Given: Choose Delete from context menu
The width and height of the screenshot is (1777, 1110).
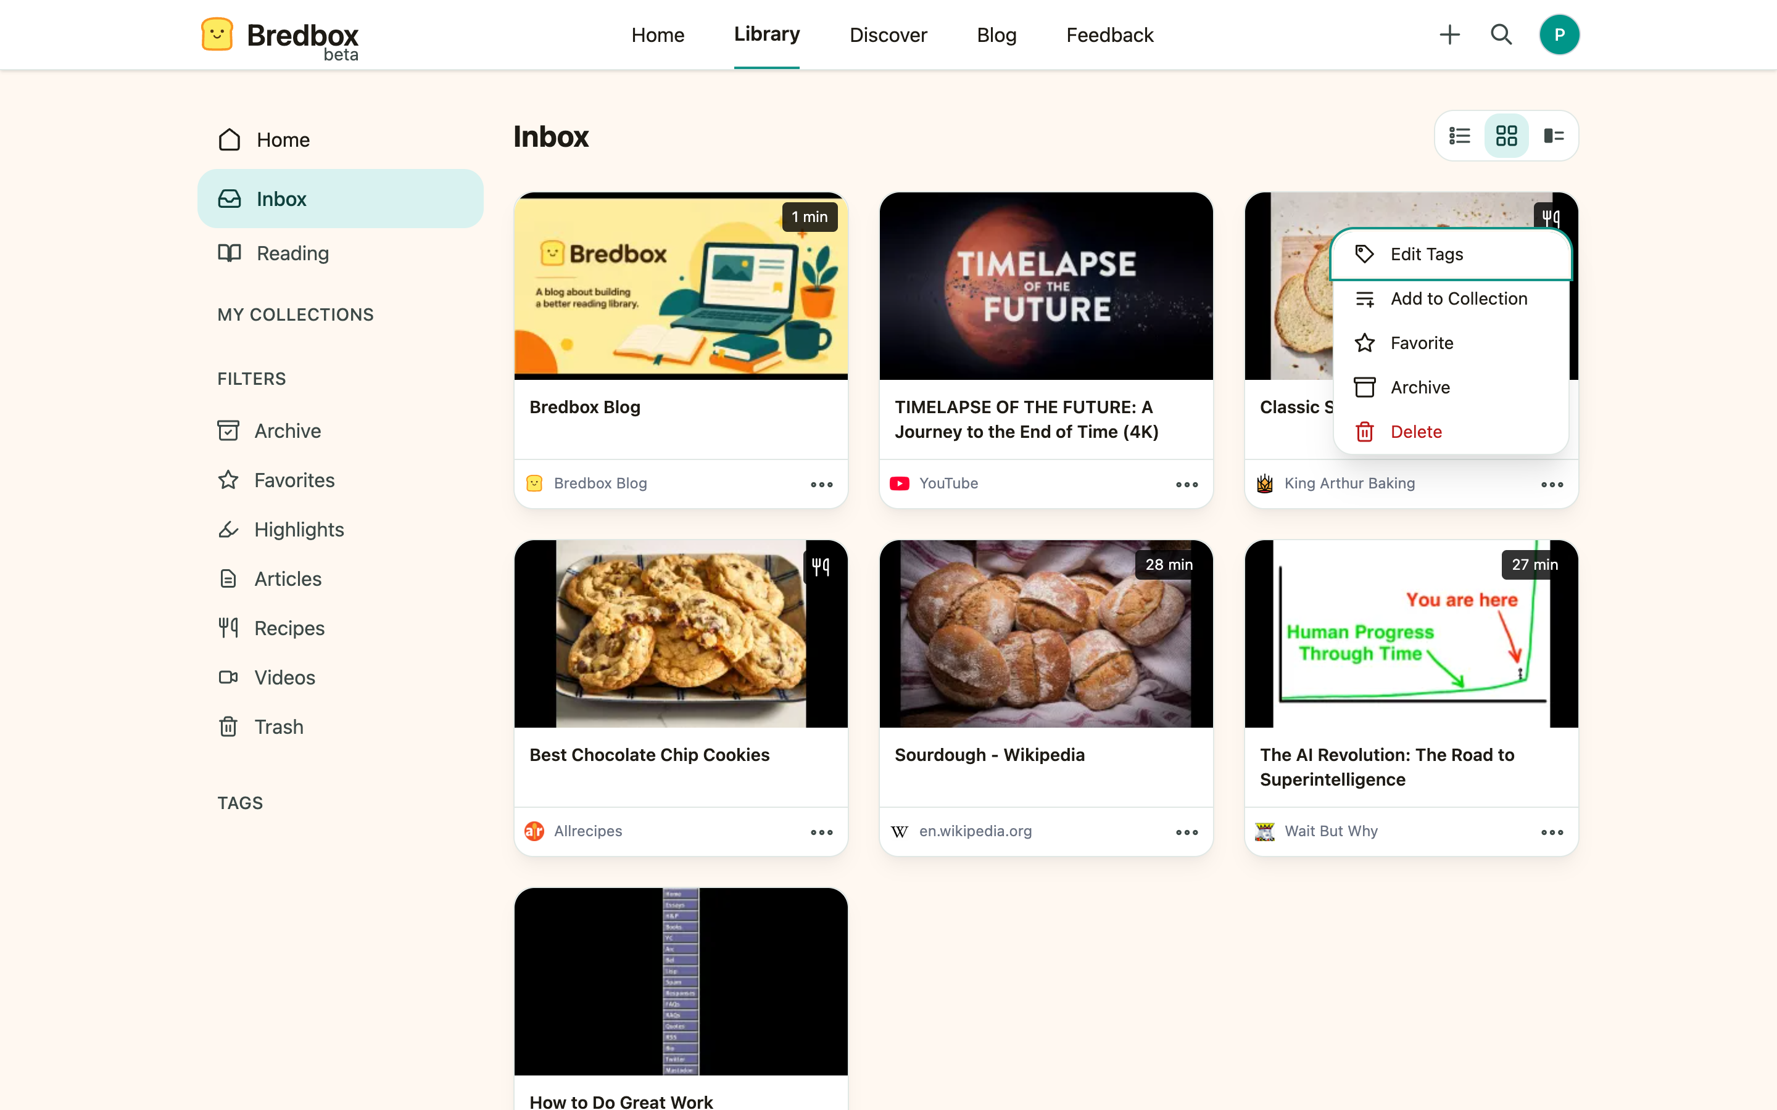Looking at the screenshot, I should click(1450, 432).
